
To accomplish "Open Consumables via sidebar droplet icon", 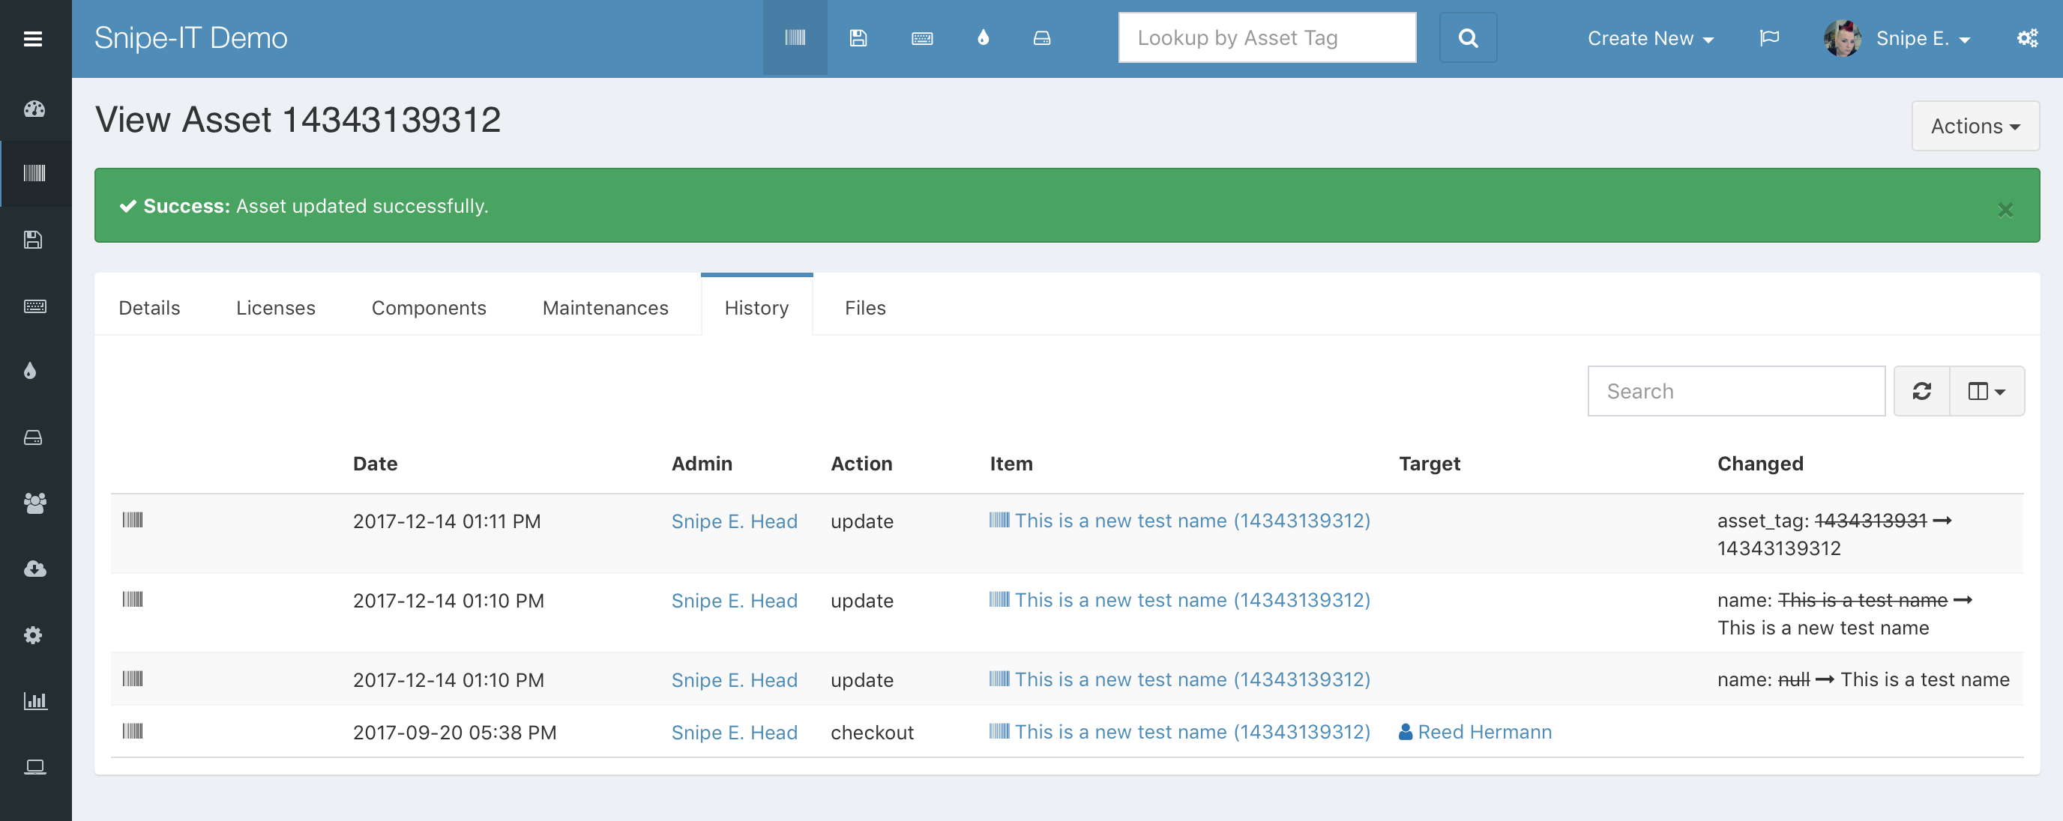I will tap(31, 371).
